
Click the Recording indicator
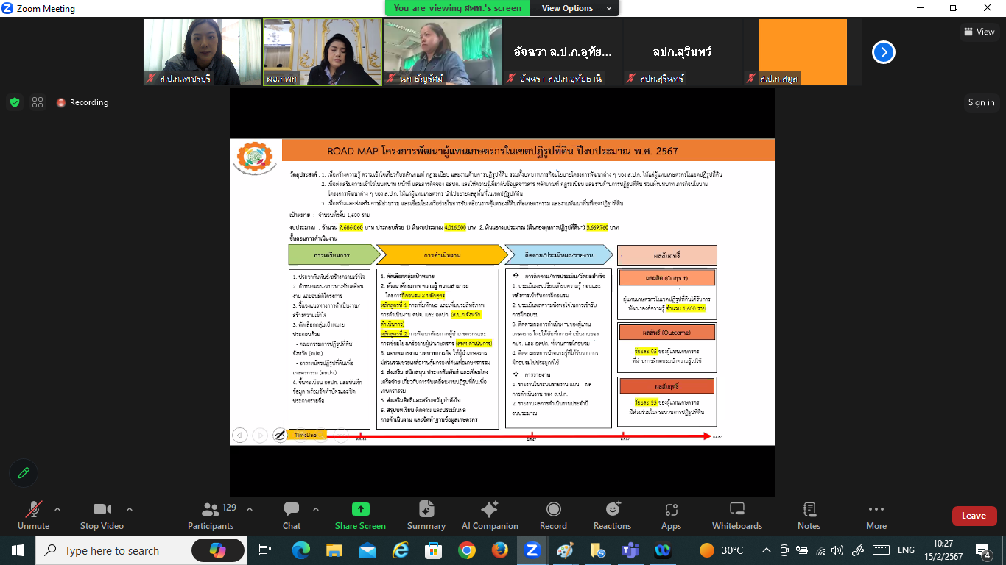(82, 102)
